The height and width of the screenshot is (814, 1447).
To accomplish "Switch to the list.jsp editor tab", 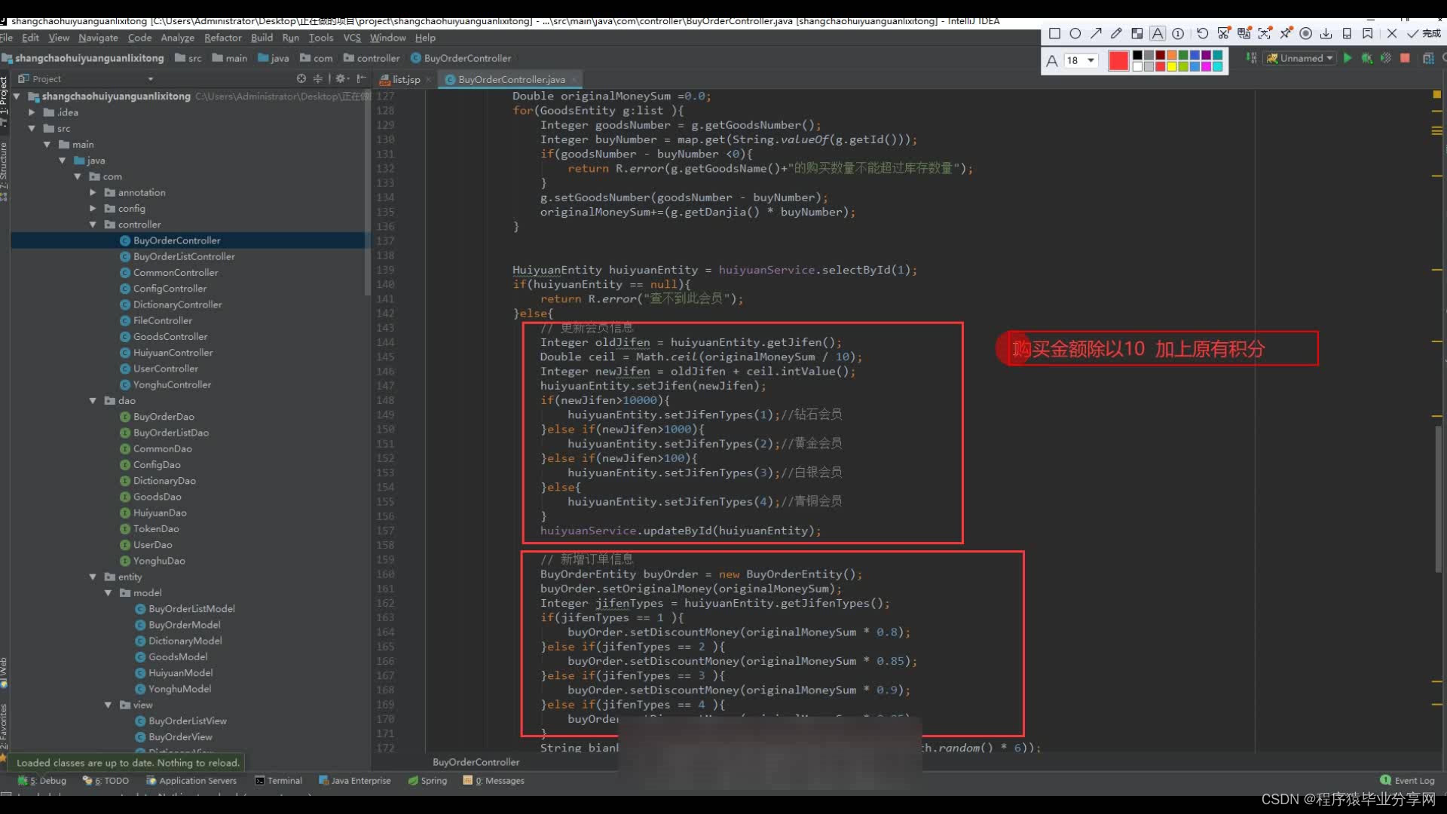I will [400, 79].
